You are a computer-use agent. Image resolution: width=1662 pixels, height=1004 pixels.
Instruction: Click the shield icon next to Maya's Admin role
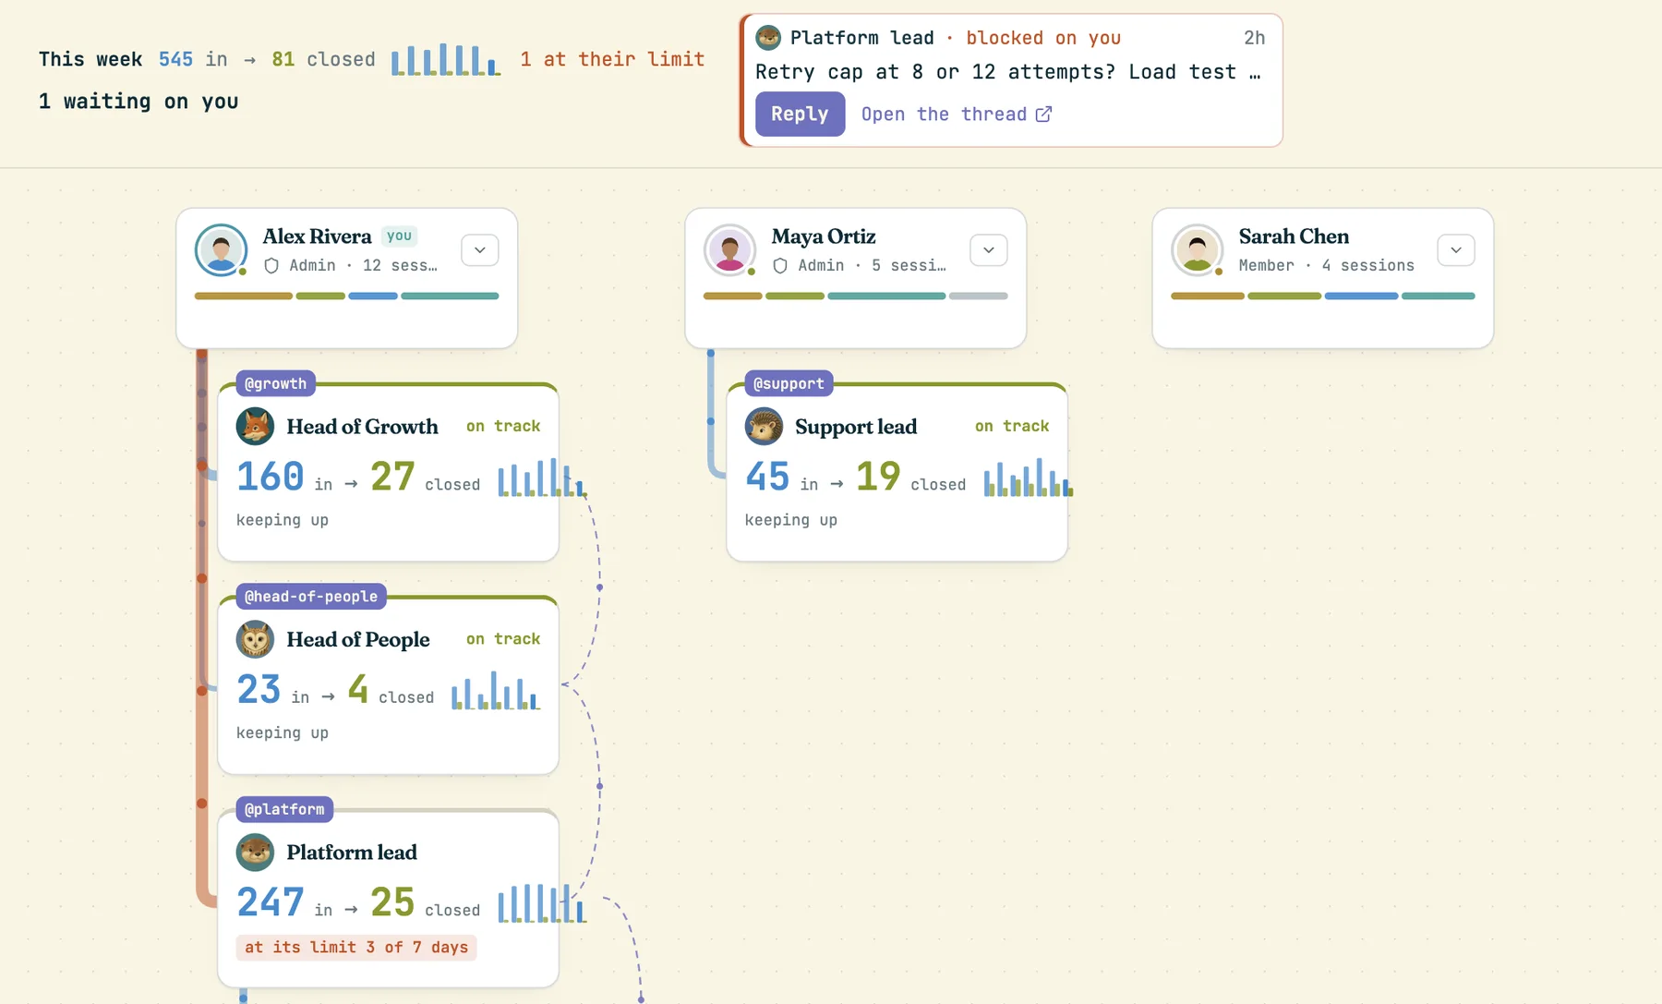click(780, 266)
